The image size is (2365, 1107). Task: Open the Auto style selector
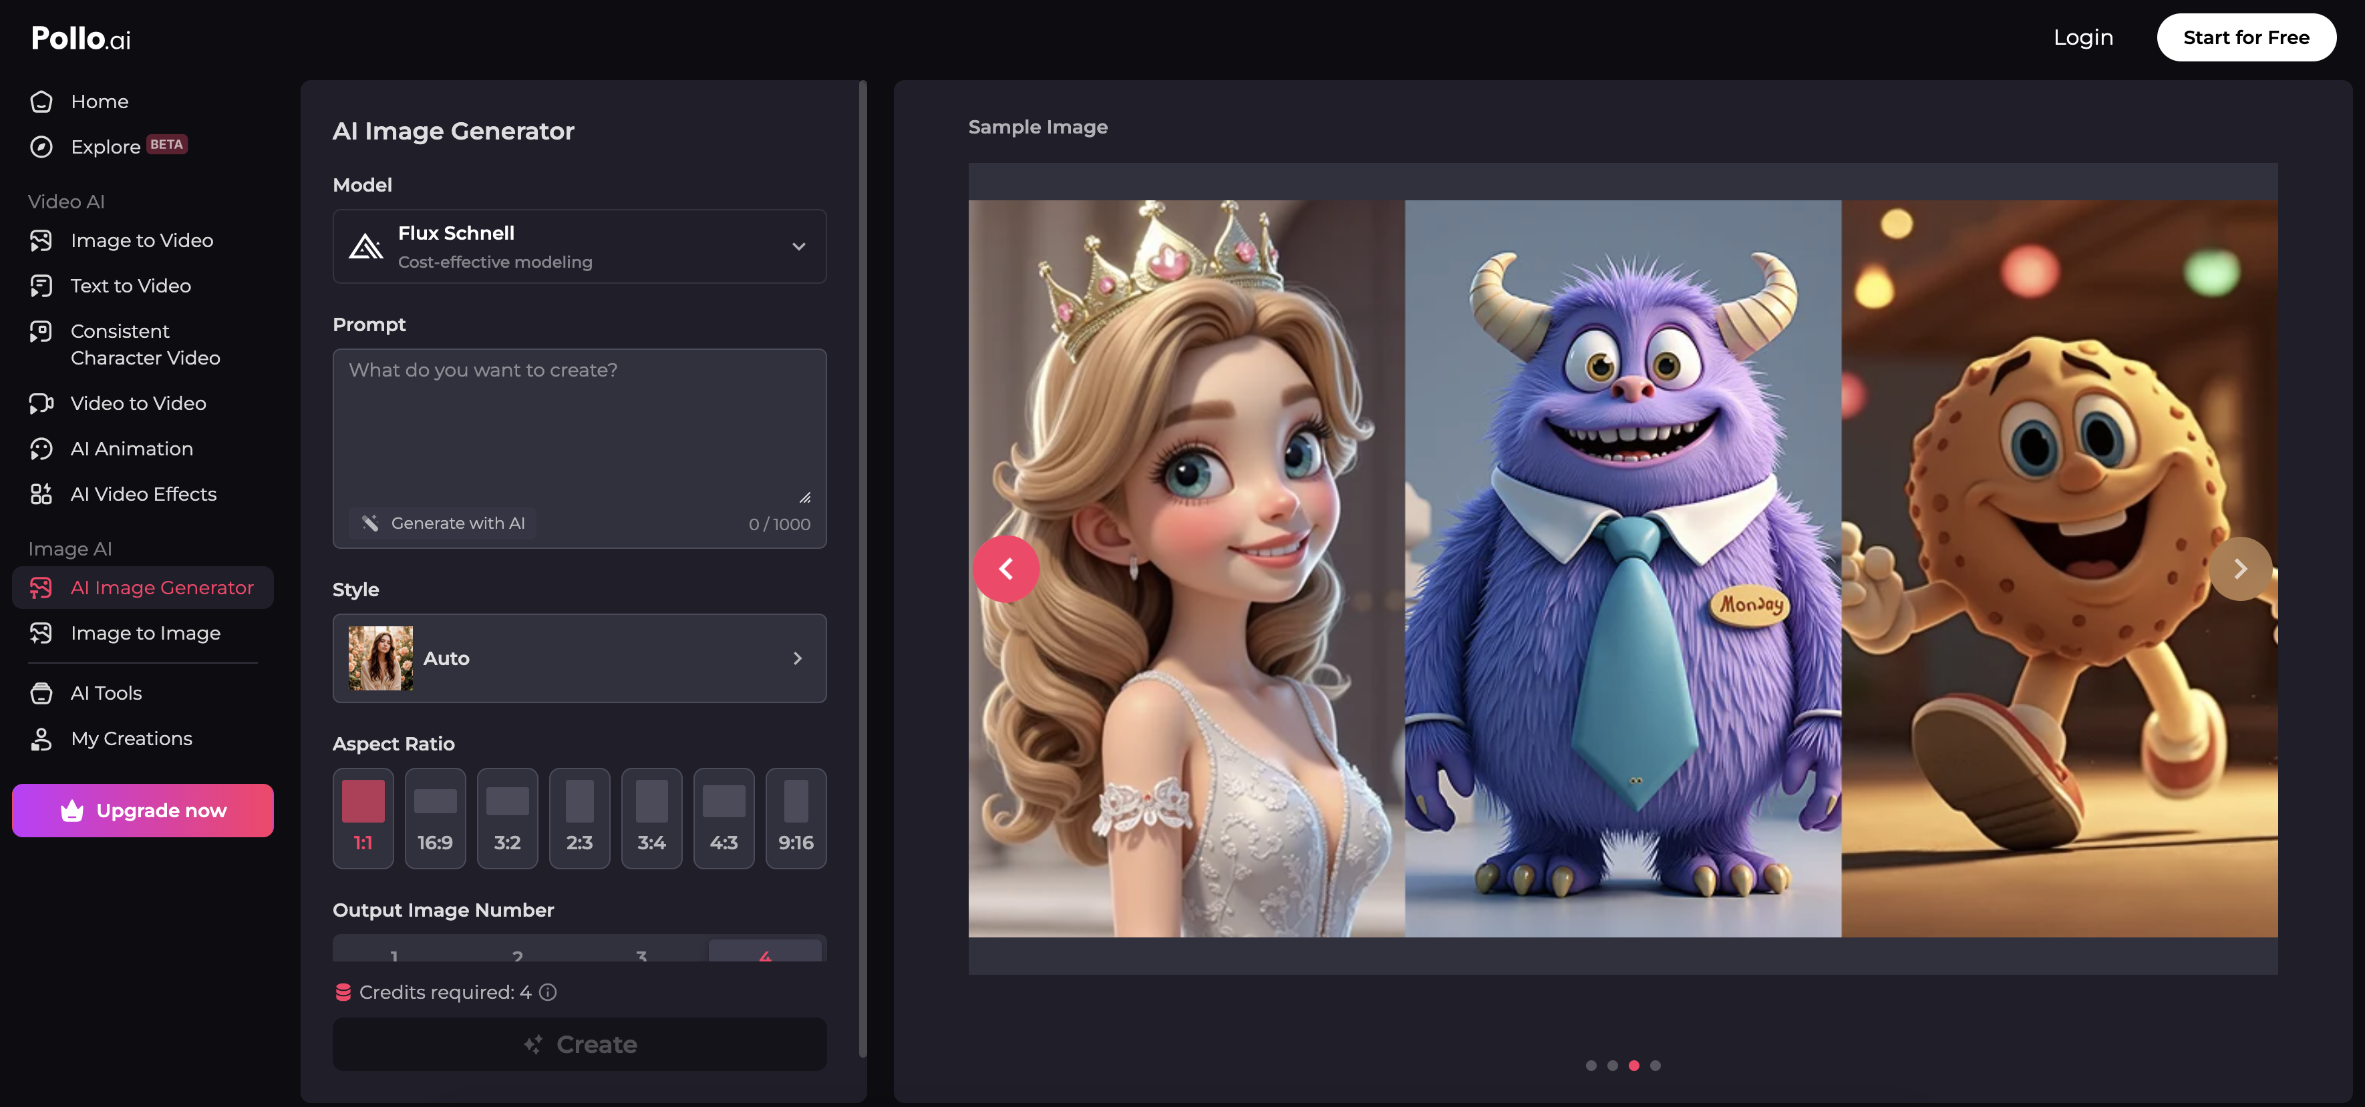(579, 658)
